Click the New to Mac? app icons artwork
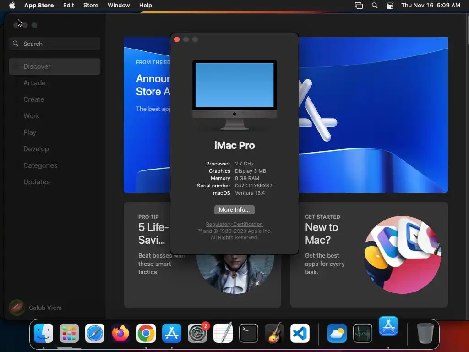 coord(402,255)
